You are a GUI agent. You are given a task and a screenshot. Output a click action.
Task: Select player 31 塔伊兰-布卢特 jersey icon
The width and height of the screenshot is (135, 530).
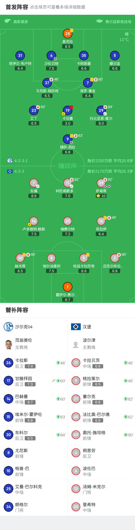[x=20, y=56]
